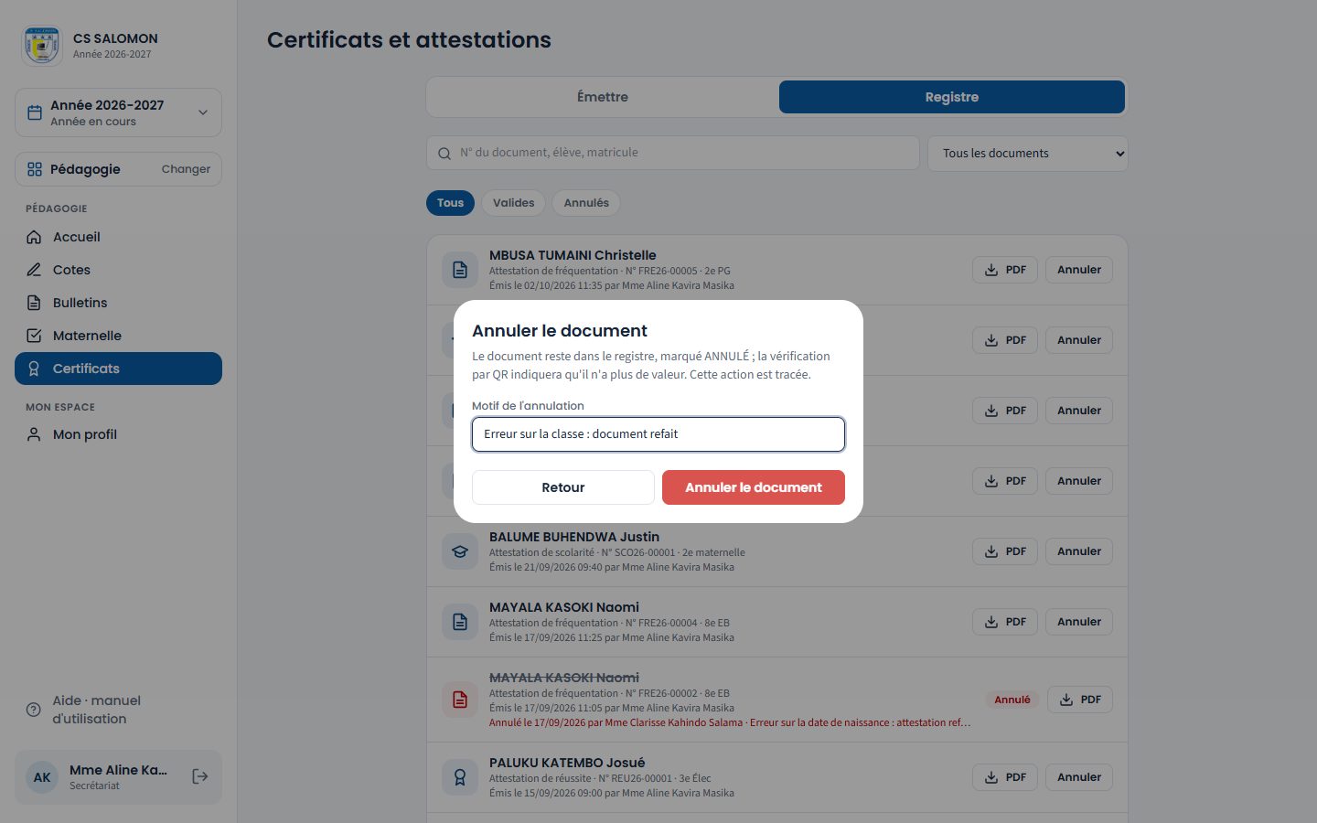
Task: Click the document icon of MBUSA TUMAINI Christelle
Action: (x=460, y=270)
